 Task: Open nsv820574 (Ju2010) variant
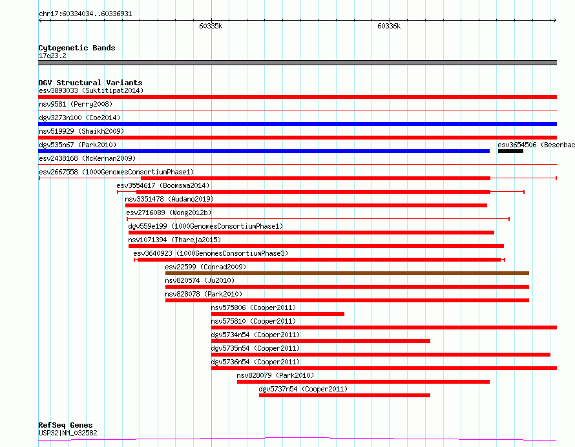pos(200,280)
